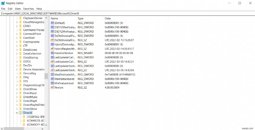This screenshot has height=130, width=255.
Task: Click data value 00 00 00 09 00 00 00 00
Action: click(119, 53)
